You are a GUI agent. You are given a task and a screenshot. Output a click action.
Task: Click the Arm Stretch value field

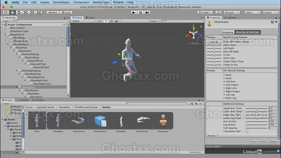point(272,122)
